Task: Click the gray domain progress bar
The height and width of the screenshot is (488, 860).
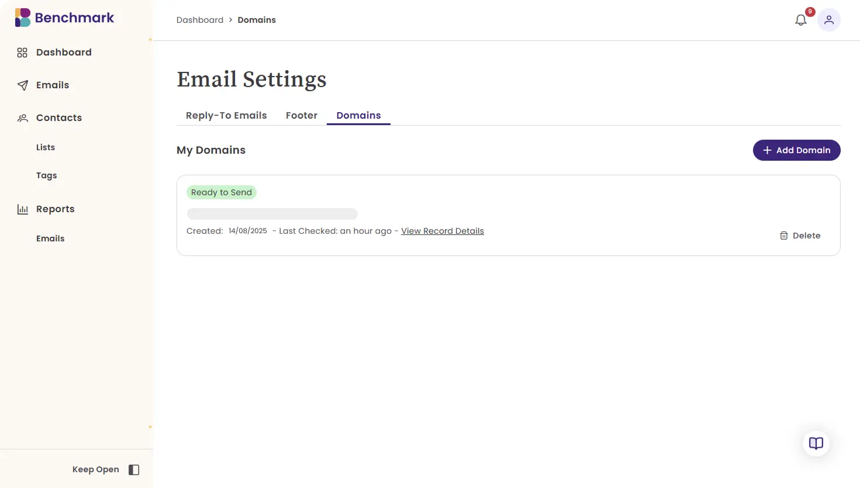Action: pyautogui.click(x=272, y=213)
